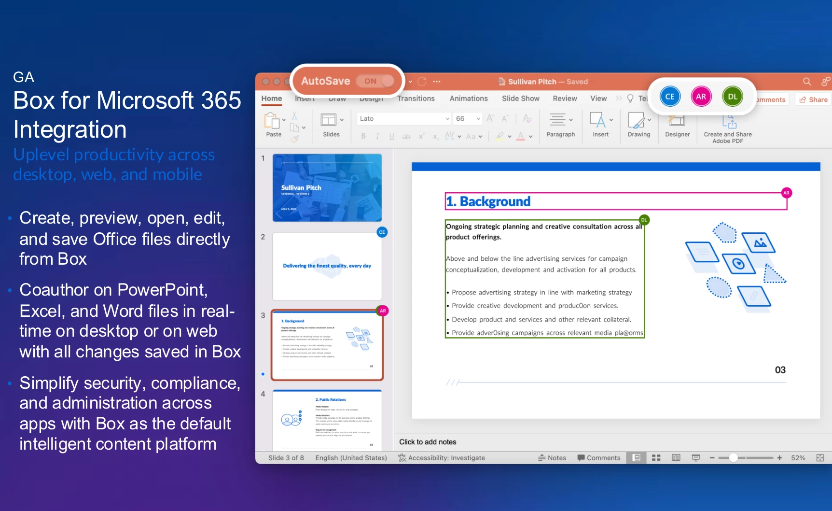Click the search magnifier in the title bar

pos(807,82)
